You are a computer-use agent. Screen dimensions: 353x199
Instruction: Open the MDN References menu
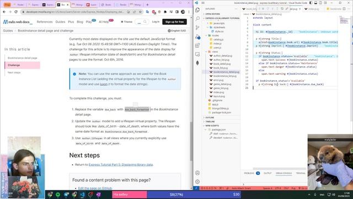(x=45, y=22)
